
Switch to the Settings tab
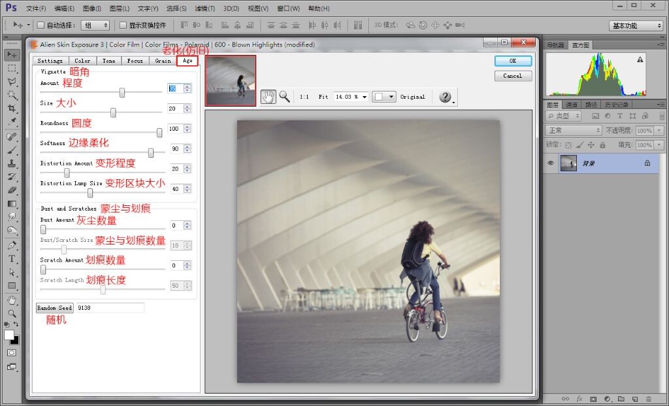[x=50, y=61]
